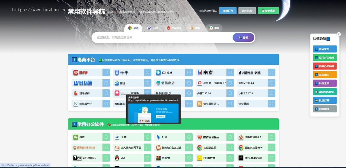Open the 怡宝慧盾证书 orange icon
Image resolution: width=346 pixels, height=168 pixels.
pos(200,104)
